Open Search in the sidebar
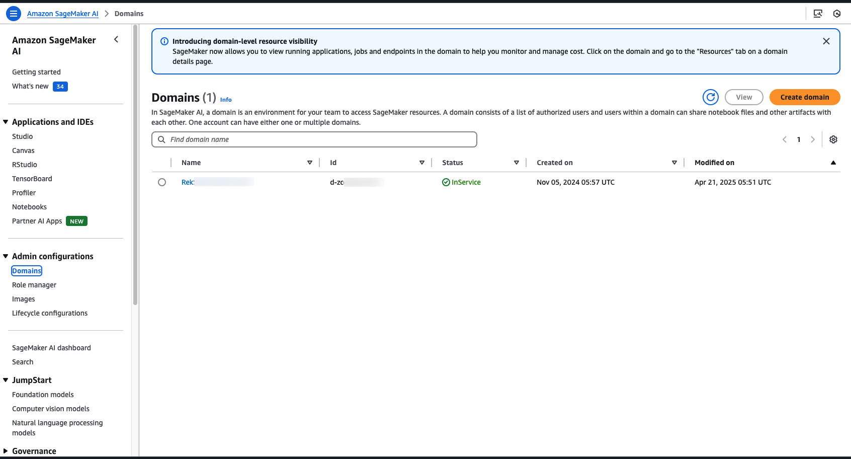 click(23, 362)
